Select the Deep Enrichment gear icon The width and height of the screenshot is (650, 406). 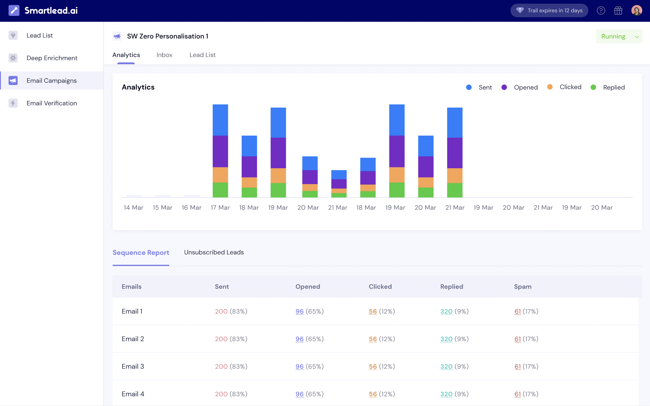tap(13, 58)
